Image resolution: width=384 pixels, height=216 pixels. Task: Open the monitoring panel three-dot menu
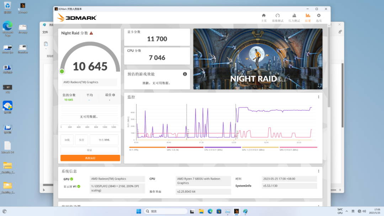pyautogui.click(x=319, y=97)
